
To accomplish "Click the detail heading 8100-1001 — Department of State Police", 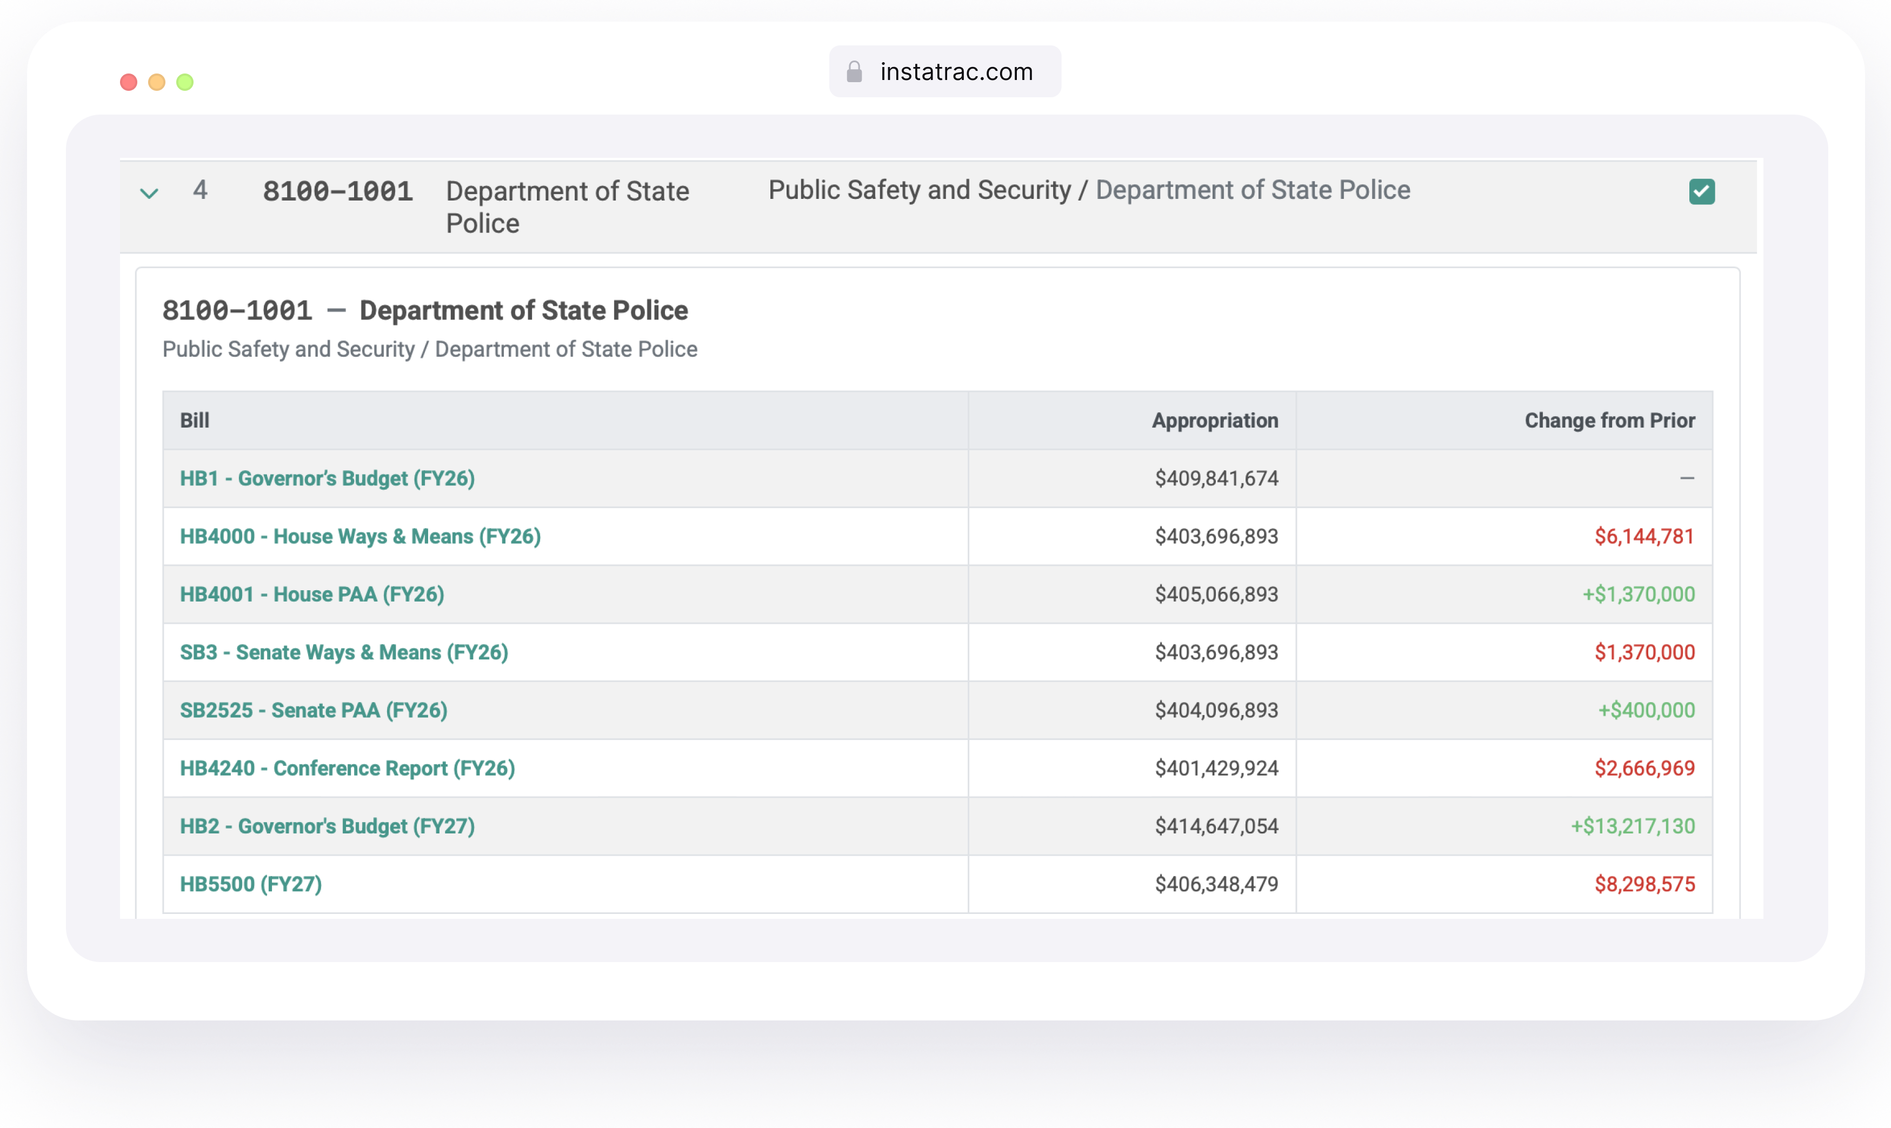I will pos(425,310).
